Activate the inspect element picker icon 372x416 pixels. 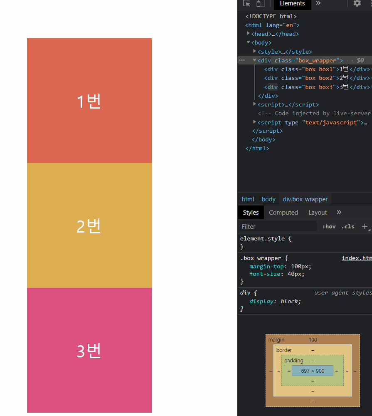246,3
